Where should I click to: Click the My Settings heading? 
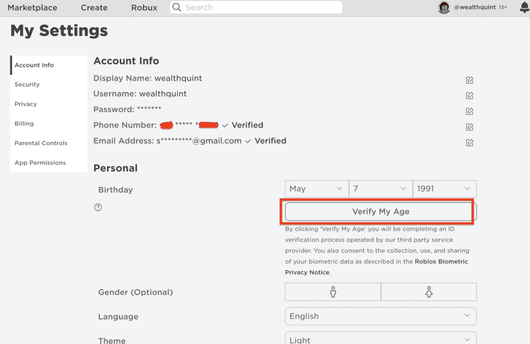pos(59,31)
